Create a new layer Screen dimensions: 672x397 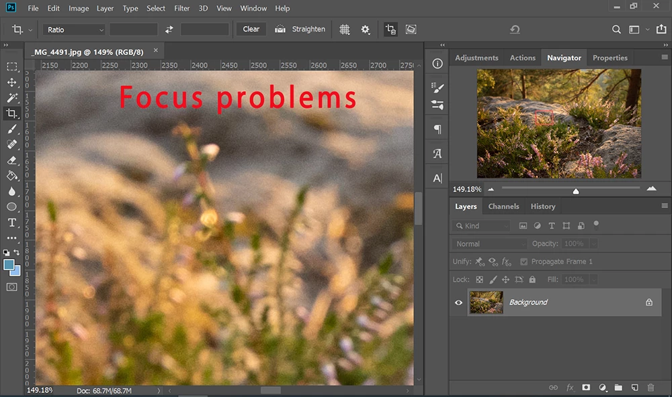(x=635, y=387)
